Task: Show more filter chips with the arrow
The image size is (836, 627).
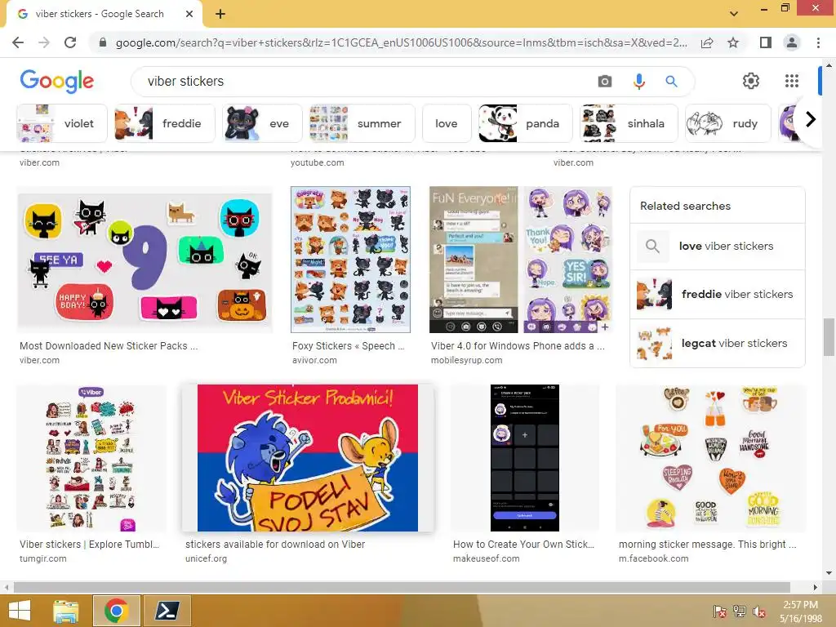Action: (810, 119)
